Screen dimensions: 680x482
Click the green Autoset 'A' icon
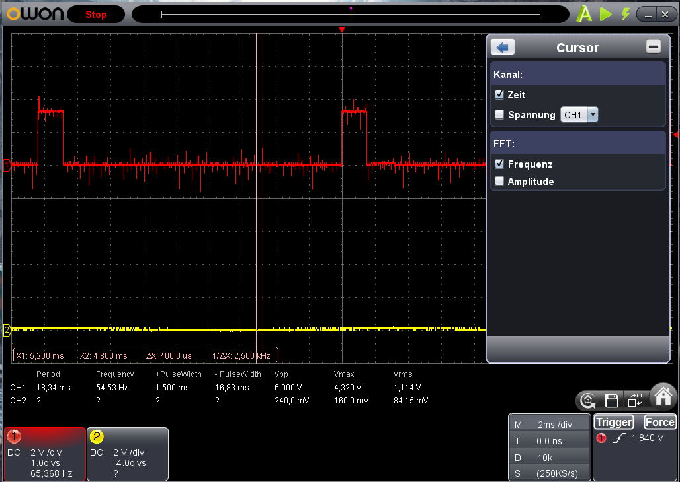pos(584,14)
